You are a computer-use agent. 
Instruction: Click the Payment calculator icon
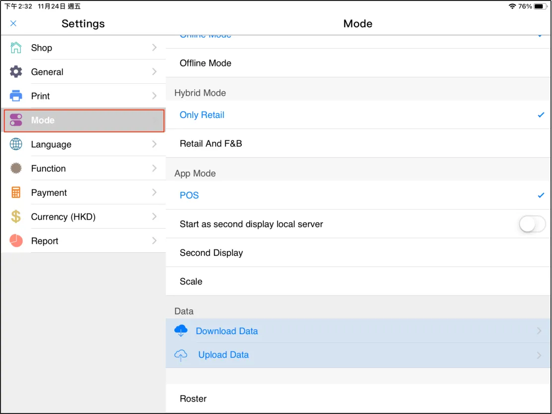click(x=15, y=192)
